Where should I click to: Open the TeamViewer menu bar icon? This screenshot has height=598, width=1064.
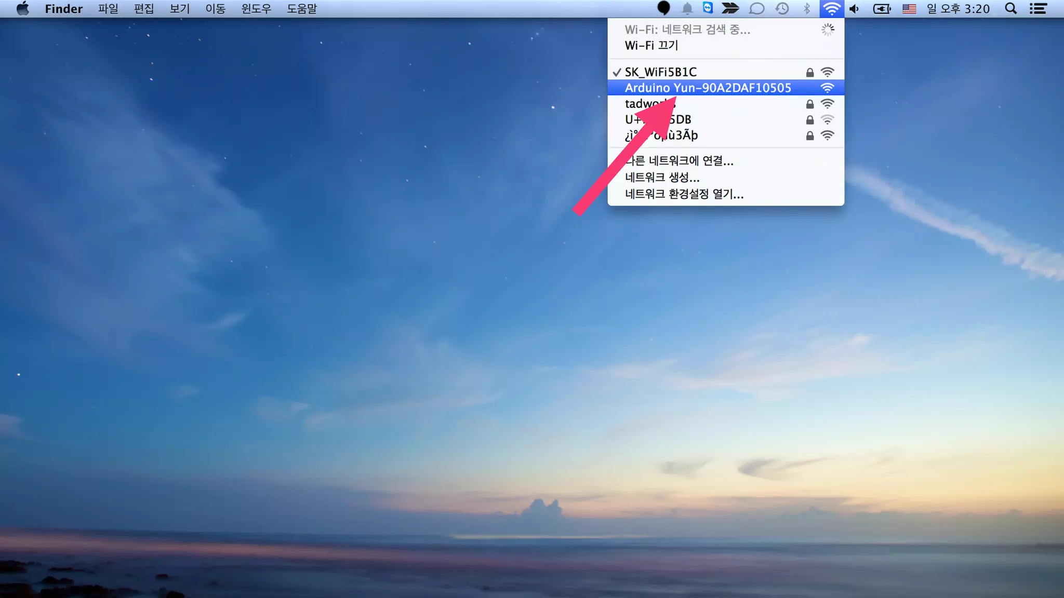[x=708, y=8]
